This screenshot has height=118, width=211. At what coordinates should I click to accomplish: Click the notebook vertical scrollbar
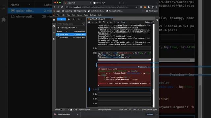[x=154, y=81]
